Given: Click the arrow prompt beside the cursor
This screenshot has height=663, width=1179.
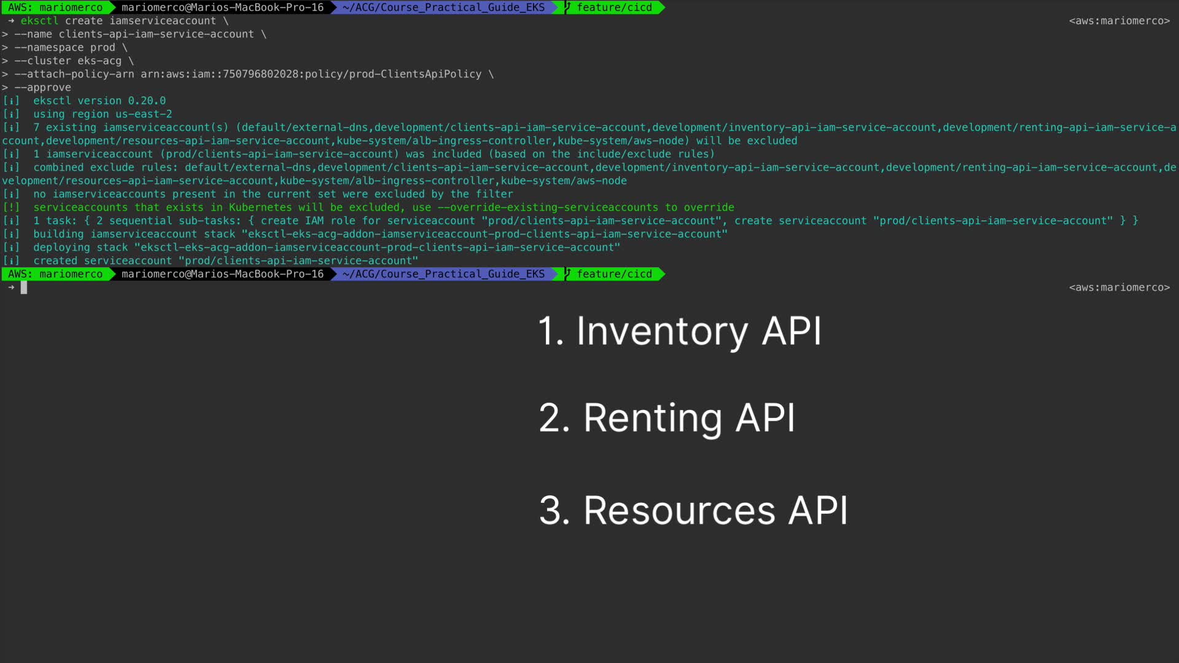Looking at the screenshot, I should [x=11, y=287].
